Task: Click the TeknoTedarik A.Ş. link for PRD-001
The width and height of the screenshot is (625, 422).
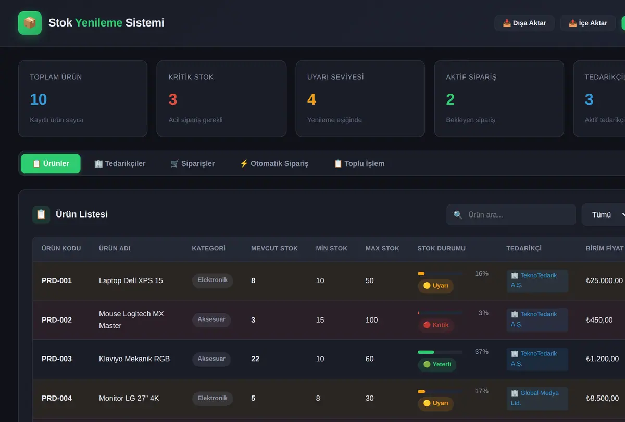Action: pos(537,280)
